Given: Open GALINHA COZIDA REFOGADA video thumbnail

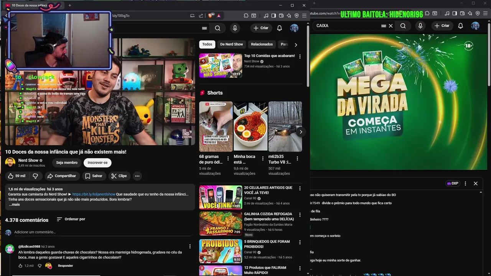Looking at the screenshot, I should point(221,224).
